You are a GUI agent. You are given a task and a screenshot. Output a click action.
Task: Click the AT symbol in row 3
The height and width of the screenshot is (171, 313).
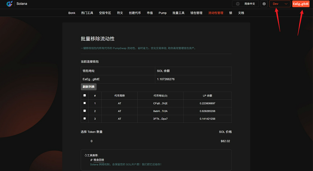coord(119,119)
